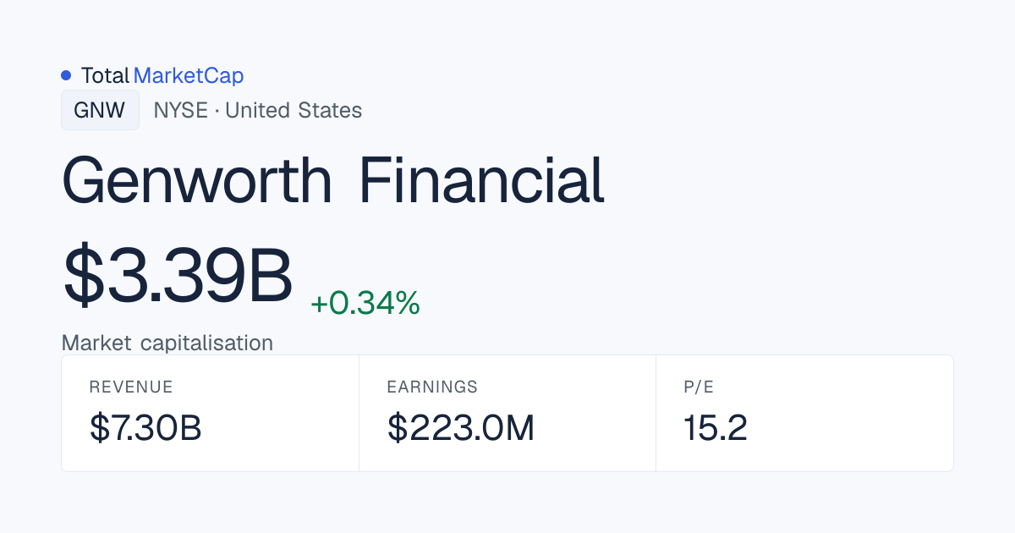This screenshot has height=533, width=1015.
Task: Click the EARNINGS label
Action: click(432, 387)
